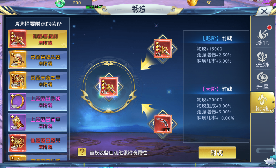Select 上品落日肩甲 shoulder armor entry

38,122
